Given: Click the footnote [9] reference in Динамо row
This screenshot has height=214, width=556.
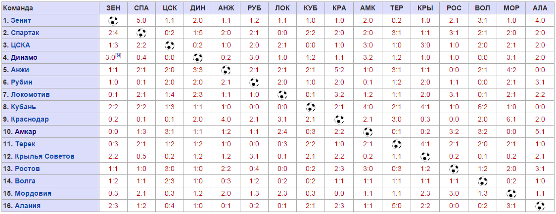Looking at the screenshot, I should [118, 55].
